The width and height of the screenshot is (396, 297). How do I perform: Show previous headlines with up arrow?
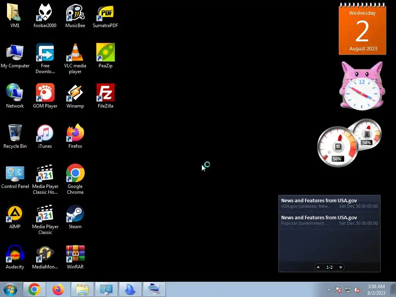click(318, 267)
